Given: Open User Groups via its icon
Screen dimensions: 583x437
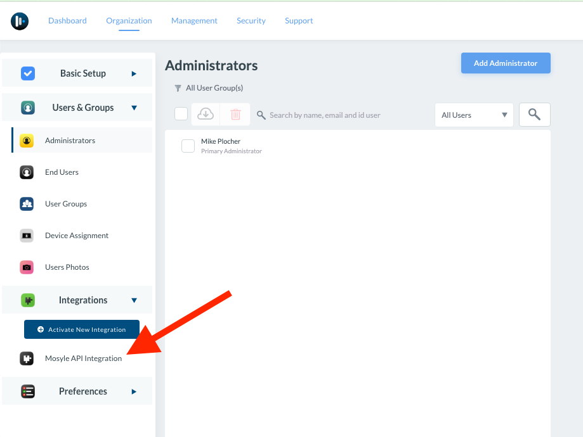Looking at the screenshot, I should click(x=27, y=204).
